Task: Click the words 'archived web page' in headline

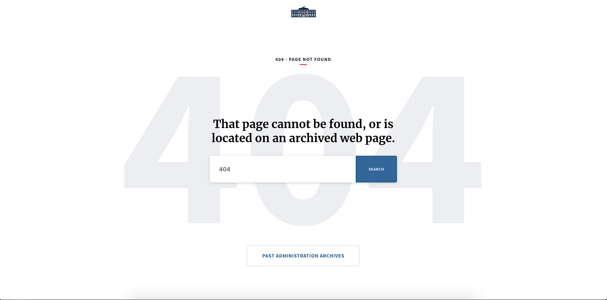Action: point(342,138)
